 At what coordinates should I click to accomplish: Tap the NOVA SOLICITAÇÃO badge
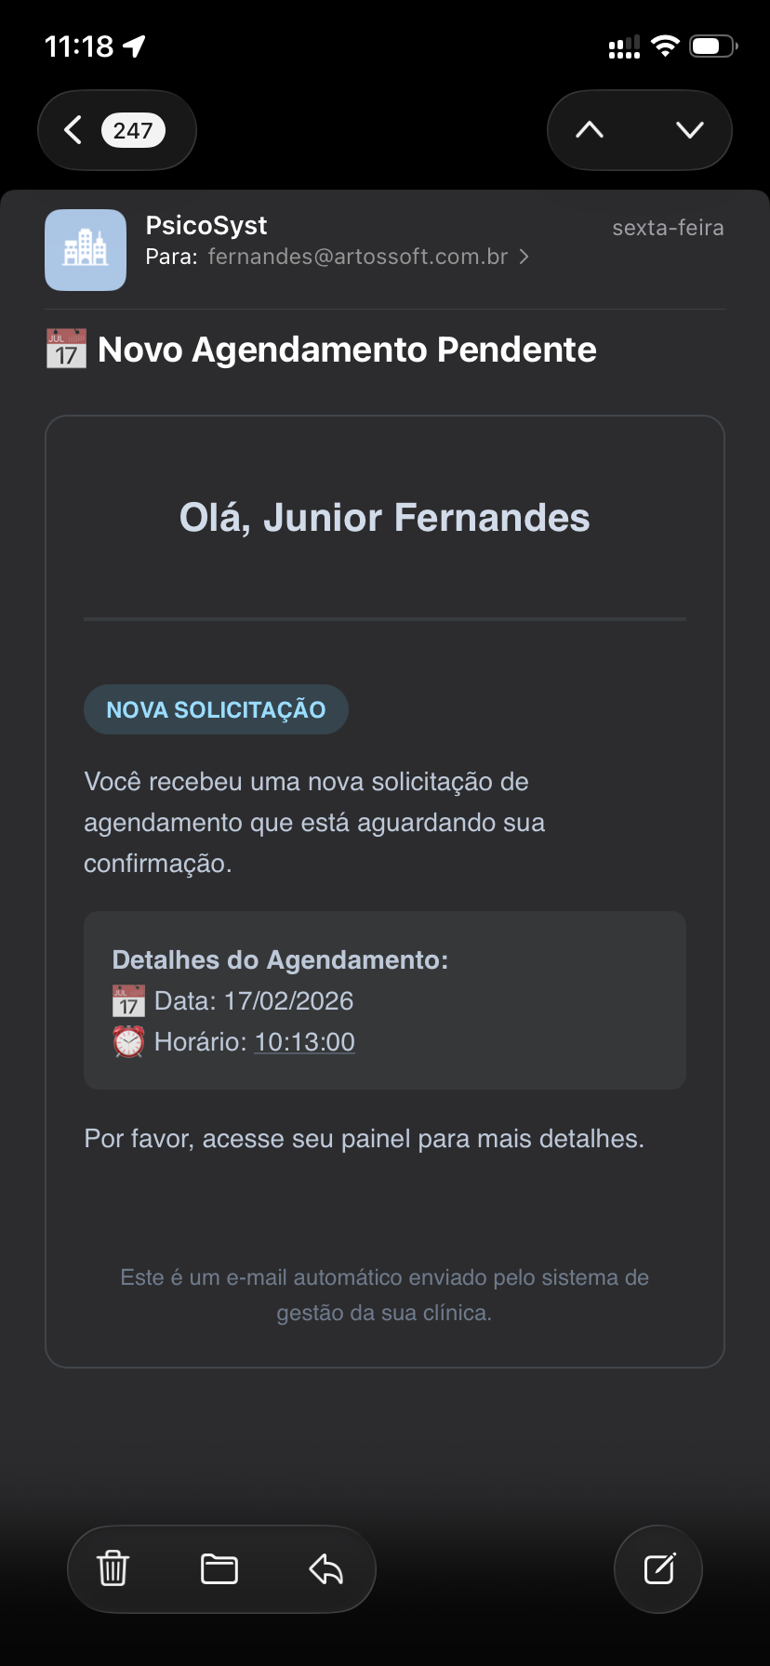click(216, 710)
